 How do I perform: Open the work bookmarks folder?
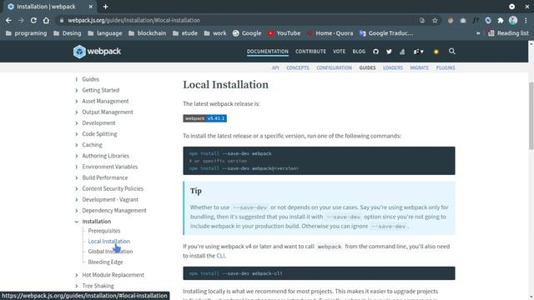click(215, 33)
